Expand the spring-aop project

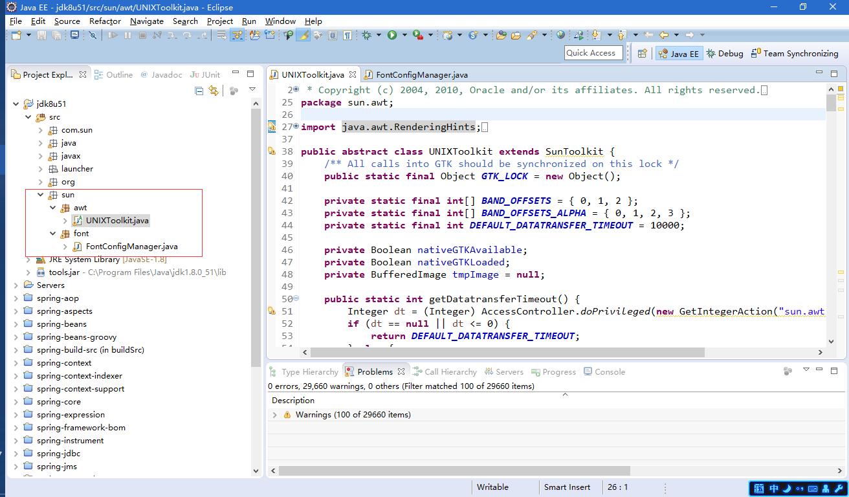click(16, 298)
